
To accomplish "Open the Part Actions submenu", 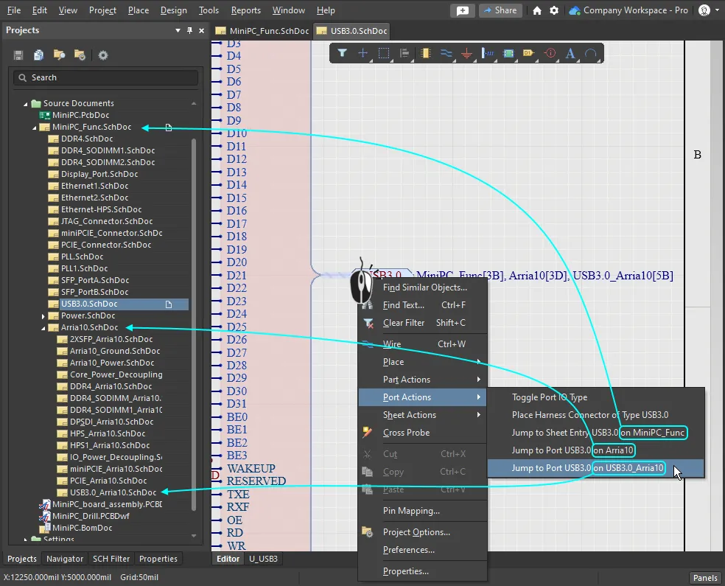I will [x=423, y=380].
